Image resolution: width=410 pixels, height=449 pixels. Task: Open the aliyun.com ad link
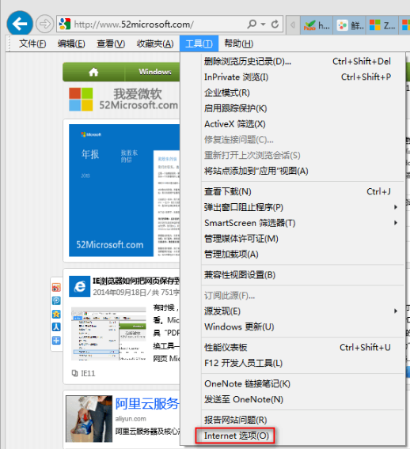pos(131,419)
